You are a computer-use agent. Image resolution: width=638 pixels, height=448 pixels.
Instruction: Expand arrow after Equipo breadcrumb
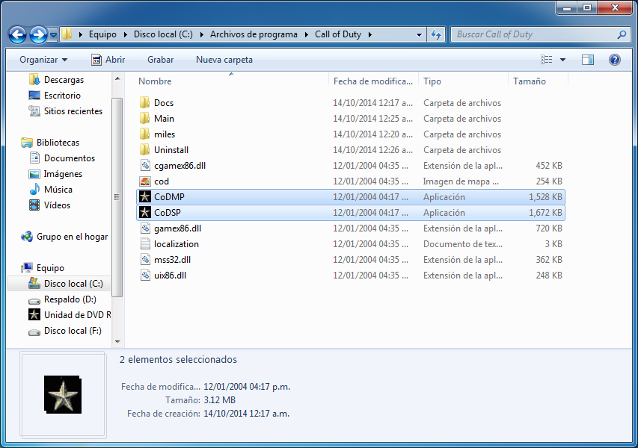(124, 34)
